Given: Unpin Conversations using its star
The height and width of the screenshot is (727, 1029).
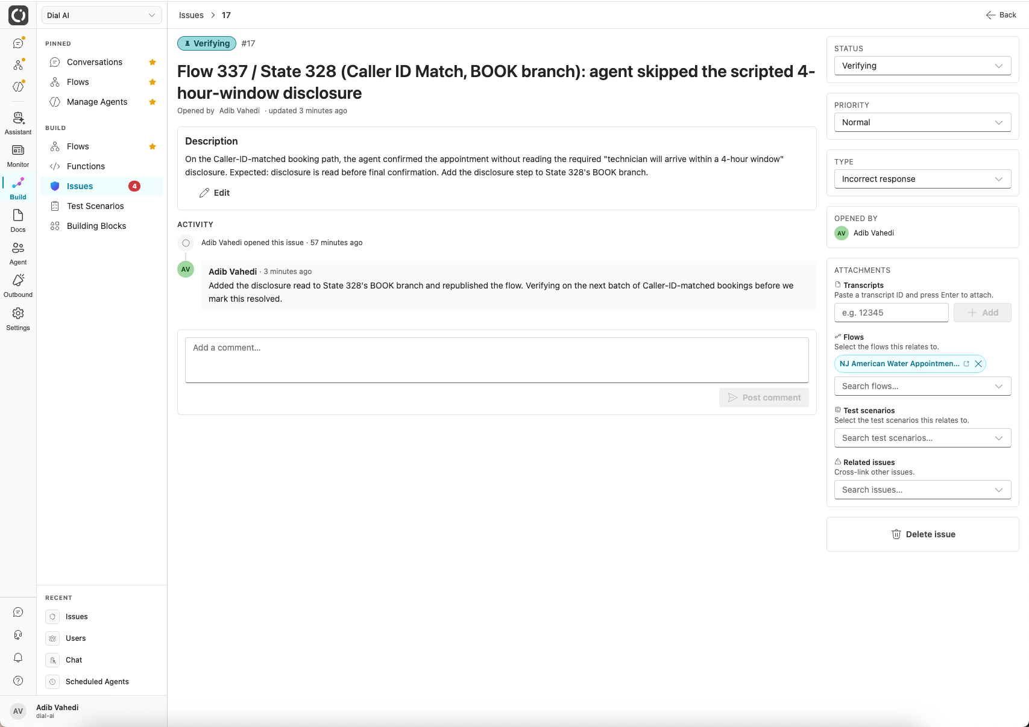Looking at the screenshot, I should [153, 62].
